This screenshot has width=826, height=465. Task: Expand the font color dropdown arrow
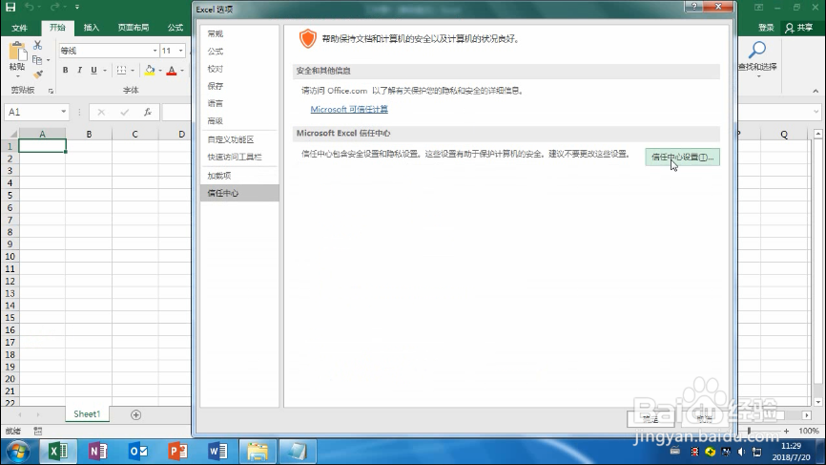pyautogui.click(x=182, y=70)
